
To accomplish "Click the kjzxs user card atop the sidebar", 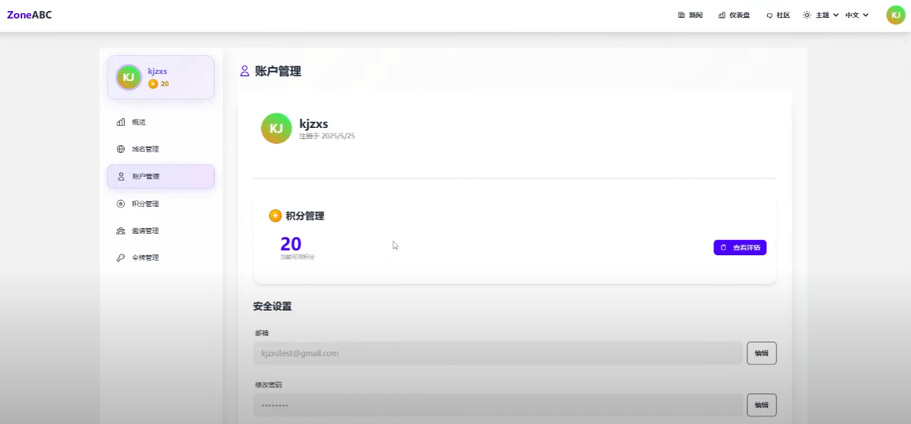I will (161, 77).
